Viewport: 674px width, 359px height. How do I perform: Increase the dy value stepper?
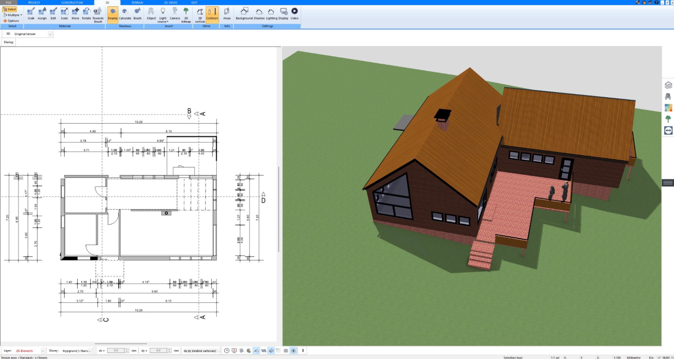[x=169, y=349]
